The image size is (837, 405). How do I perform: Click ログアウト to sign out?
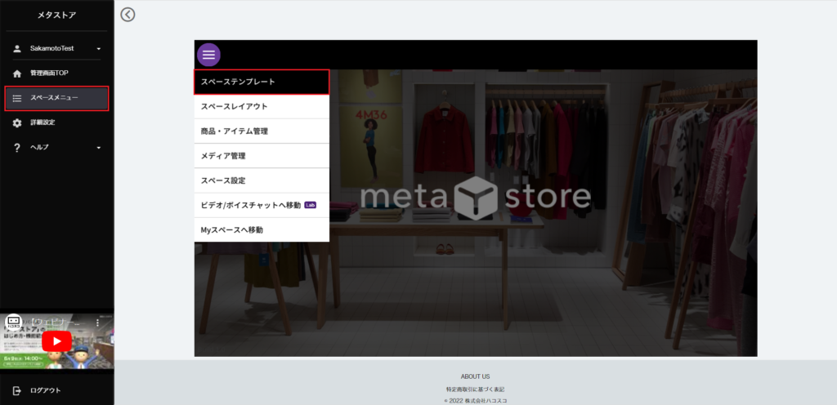tap(56, 390)
